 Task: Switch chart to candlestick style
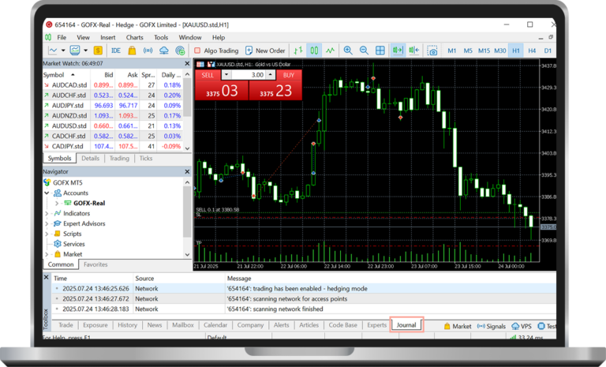pos(314,51)
